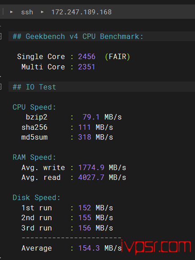Click the Avg. write value 1774.9
This screenshot has width=195, height=260.
coord(91,168)
